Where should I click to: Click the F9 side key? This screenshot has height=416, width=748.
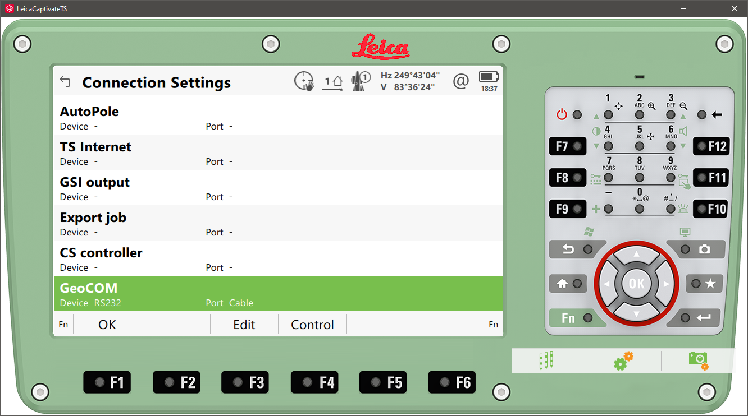click(568, 209)
